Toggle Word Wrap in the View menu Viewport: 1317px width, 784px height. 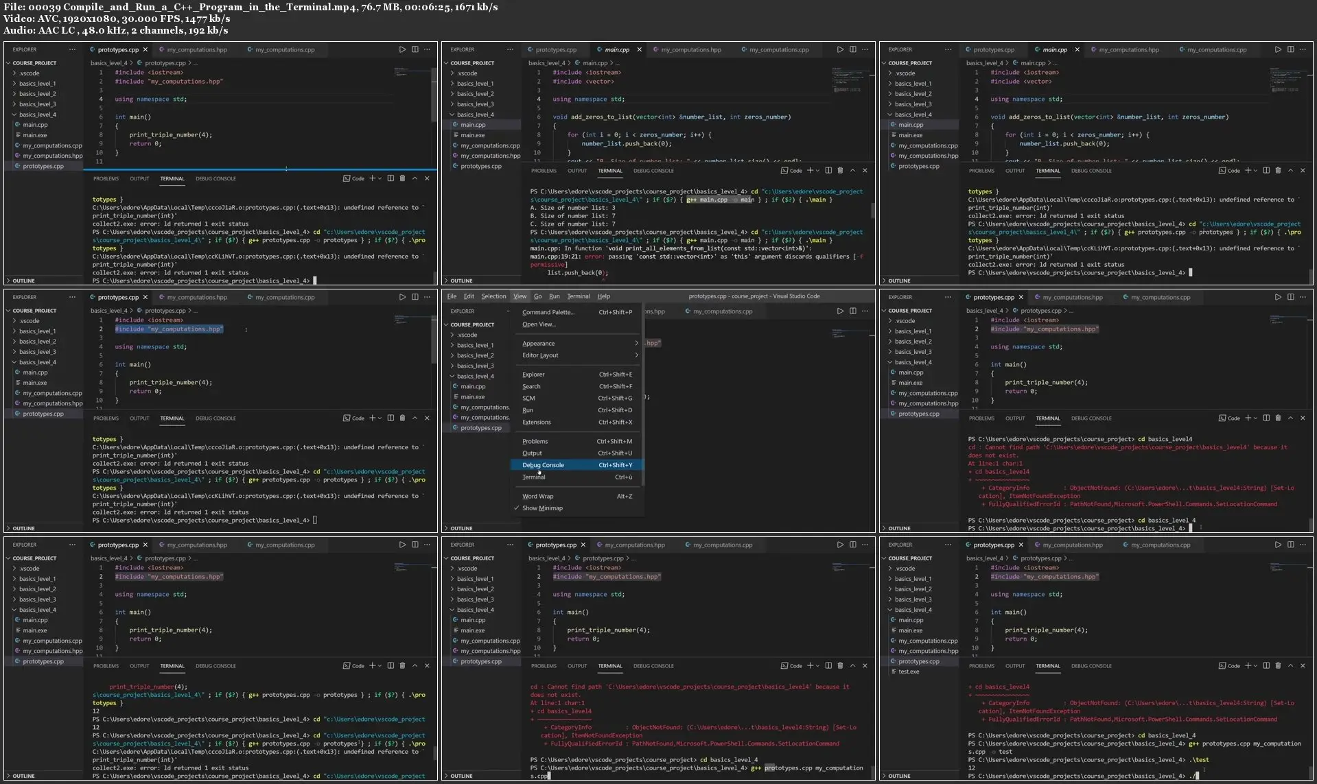(537, 496)
